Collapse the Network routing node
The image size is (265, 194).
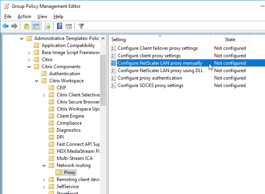pyautogui.click(x=44, y=165)
